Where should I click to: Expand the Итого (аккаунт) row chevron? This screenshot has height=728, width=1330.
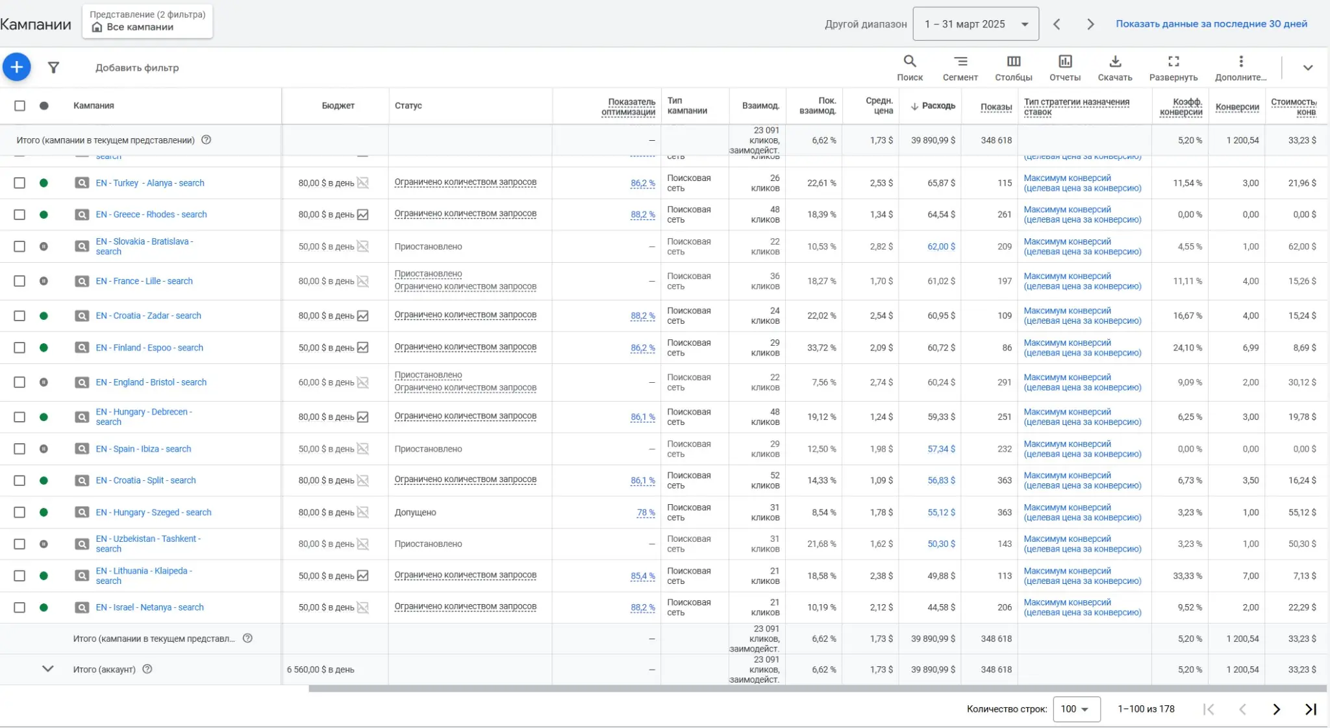point(47,669)
